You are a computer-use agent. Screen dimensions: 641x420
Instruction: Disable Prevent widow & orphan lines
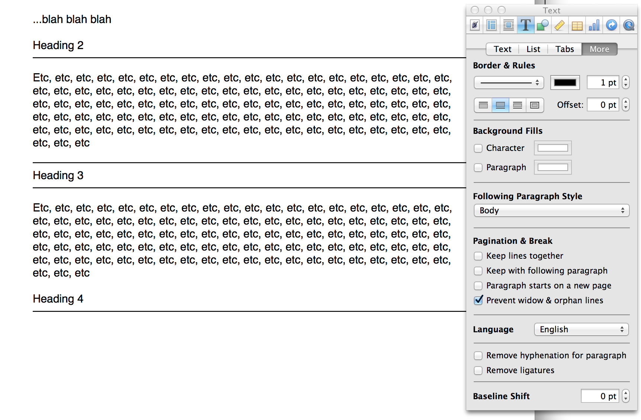(478, 300)
